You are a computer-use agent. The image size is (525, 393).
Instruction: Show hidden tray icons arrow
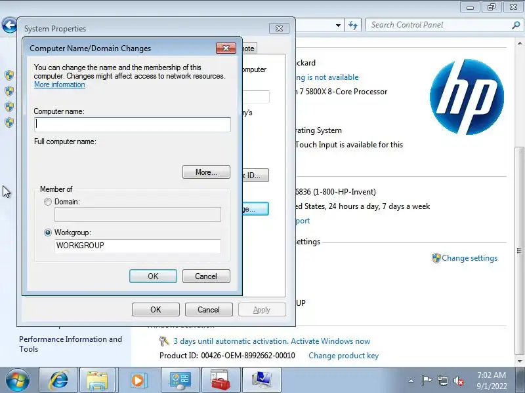pos(411,381)
